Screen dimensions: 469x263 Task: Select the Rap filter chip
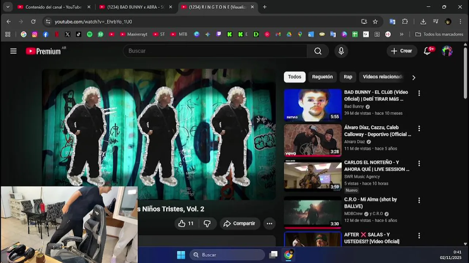[348, 77]
